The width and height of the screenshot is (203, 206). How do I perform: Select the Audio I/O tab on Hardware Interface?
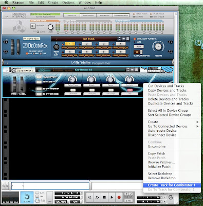pyautogui.click(x=71, y=15)
